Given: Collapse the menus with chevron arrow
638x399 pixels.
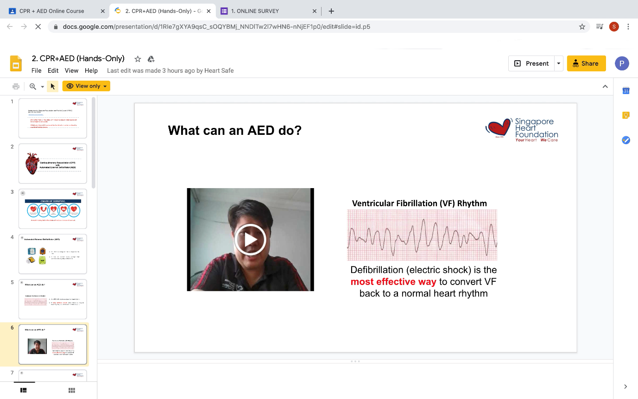Looking at the screenshot, I should [x=605, y=86].
